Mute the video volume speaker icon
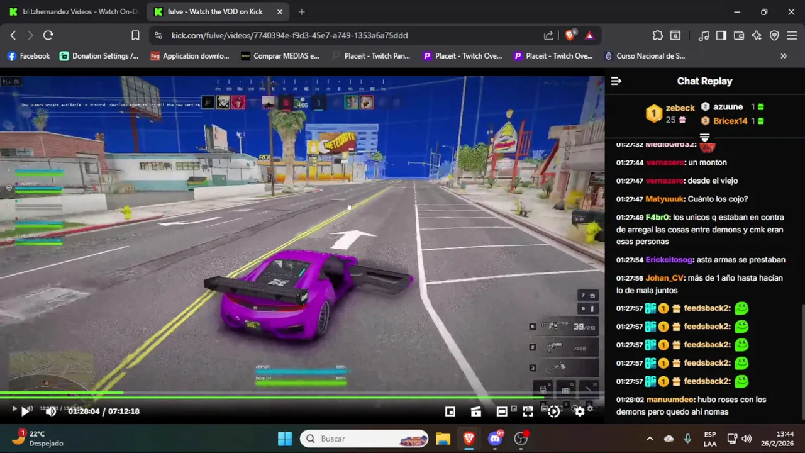 point(51,411)
